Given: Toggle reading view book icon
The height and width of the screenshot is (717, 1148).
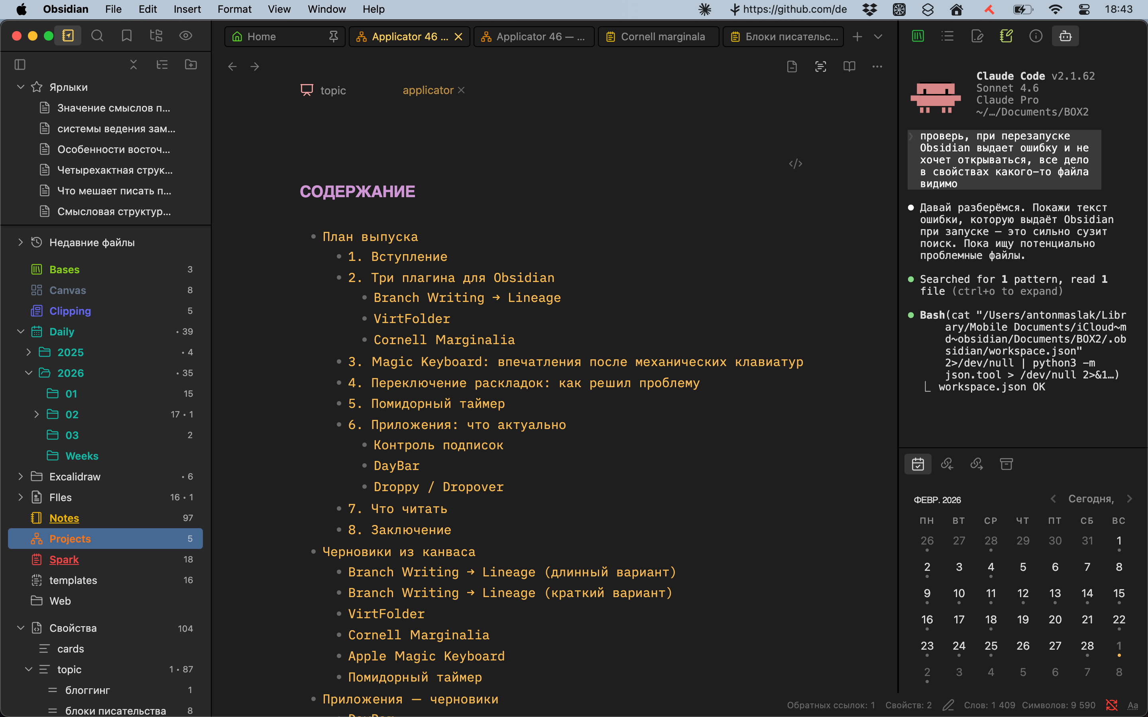Looking at the screenshot, I should click(849, 67).
